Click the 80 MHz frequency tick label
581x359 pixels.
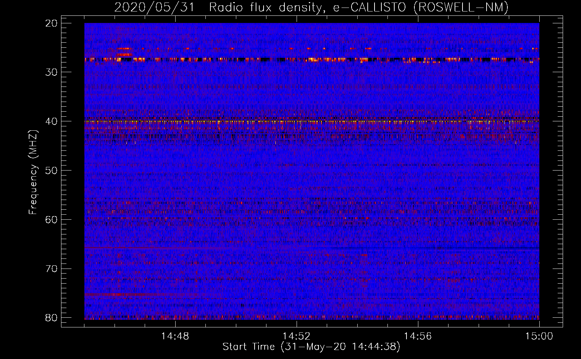51,318
